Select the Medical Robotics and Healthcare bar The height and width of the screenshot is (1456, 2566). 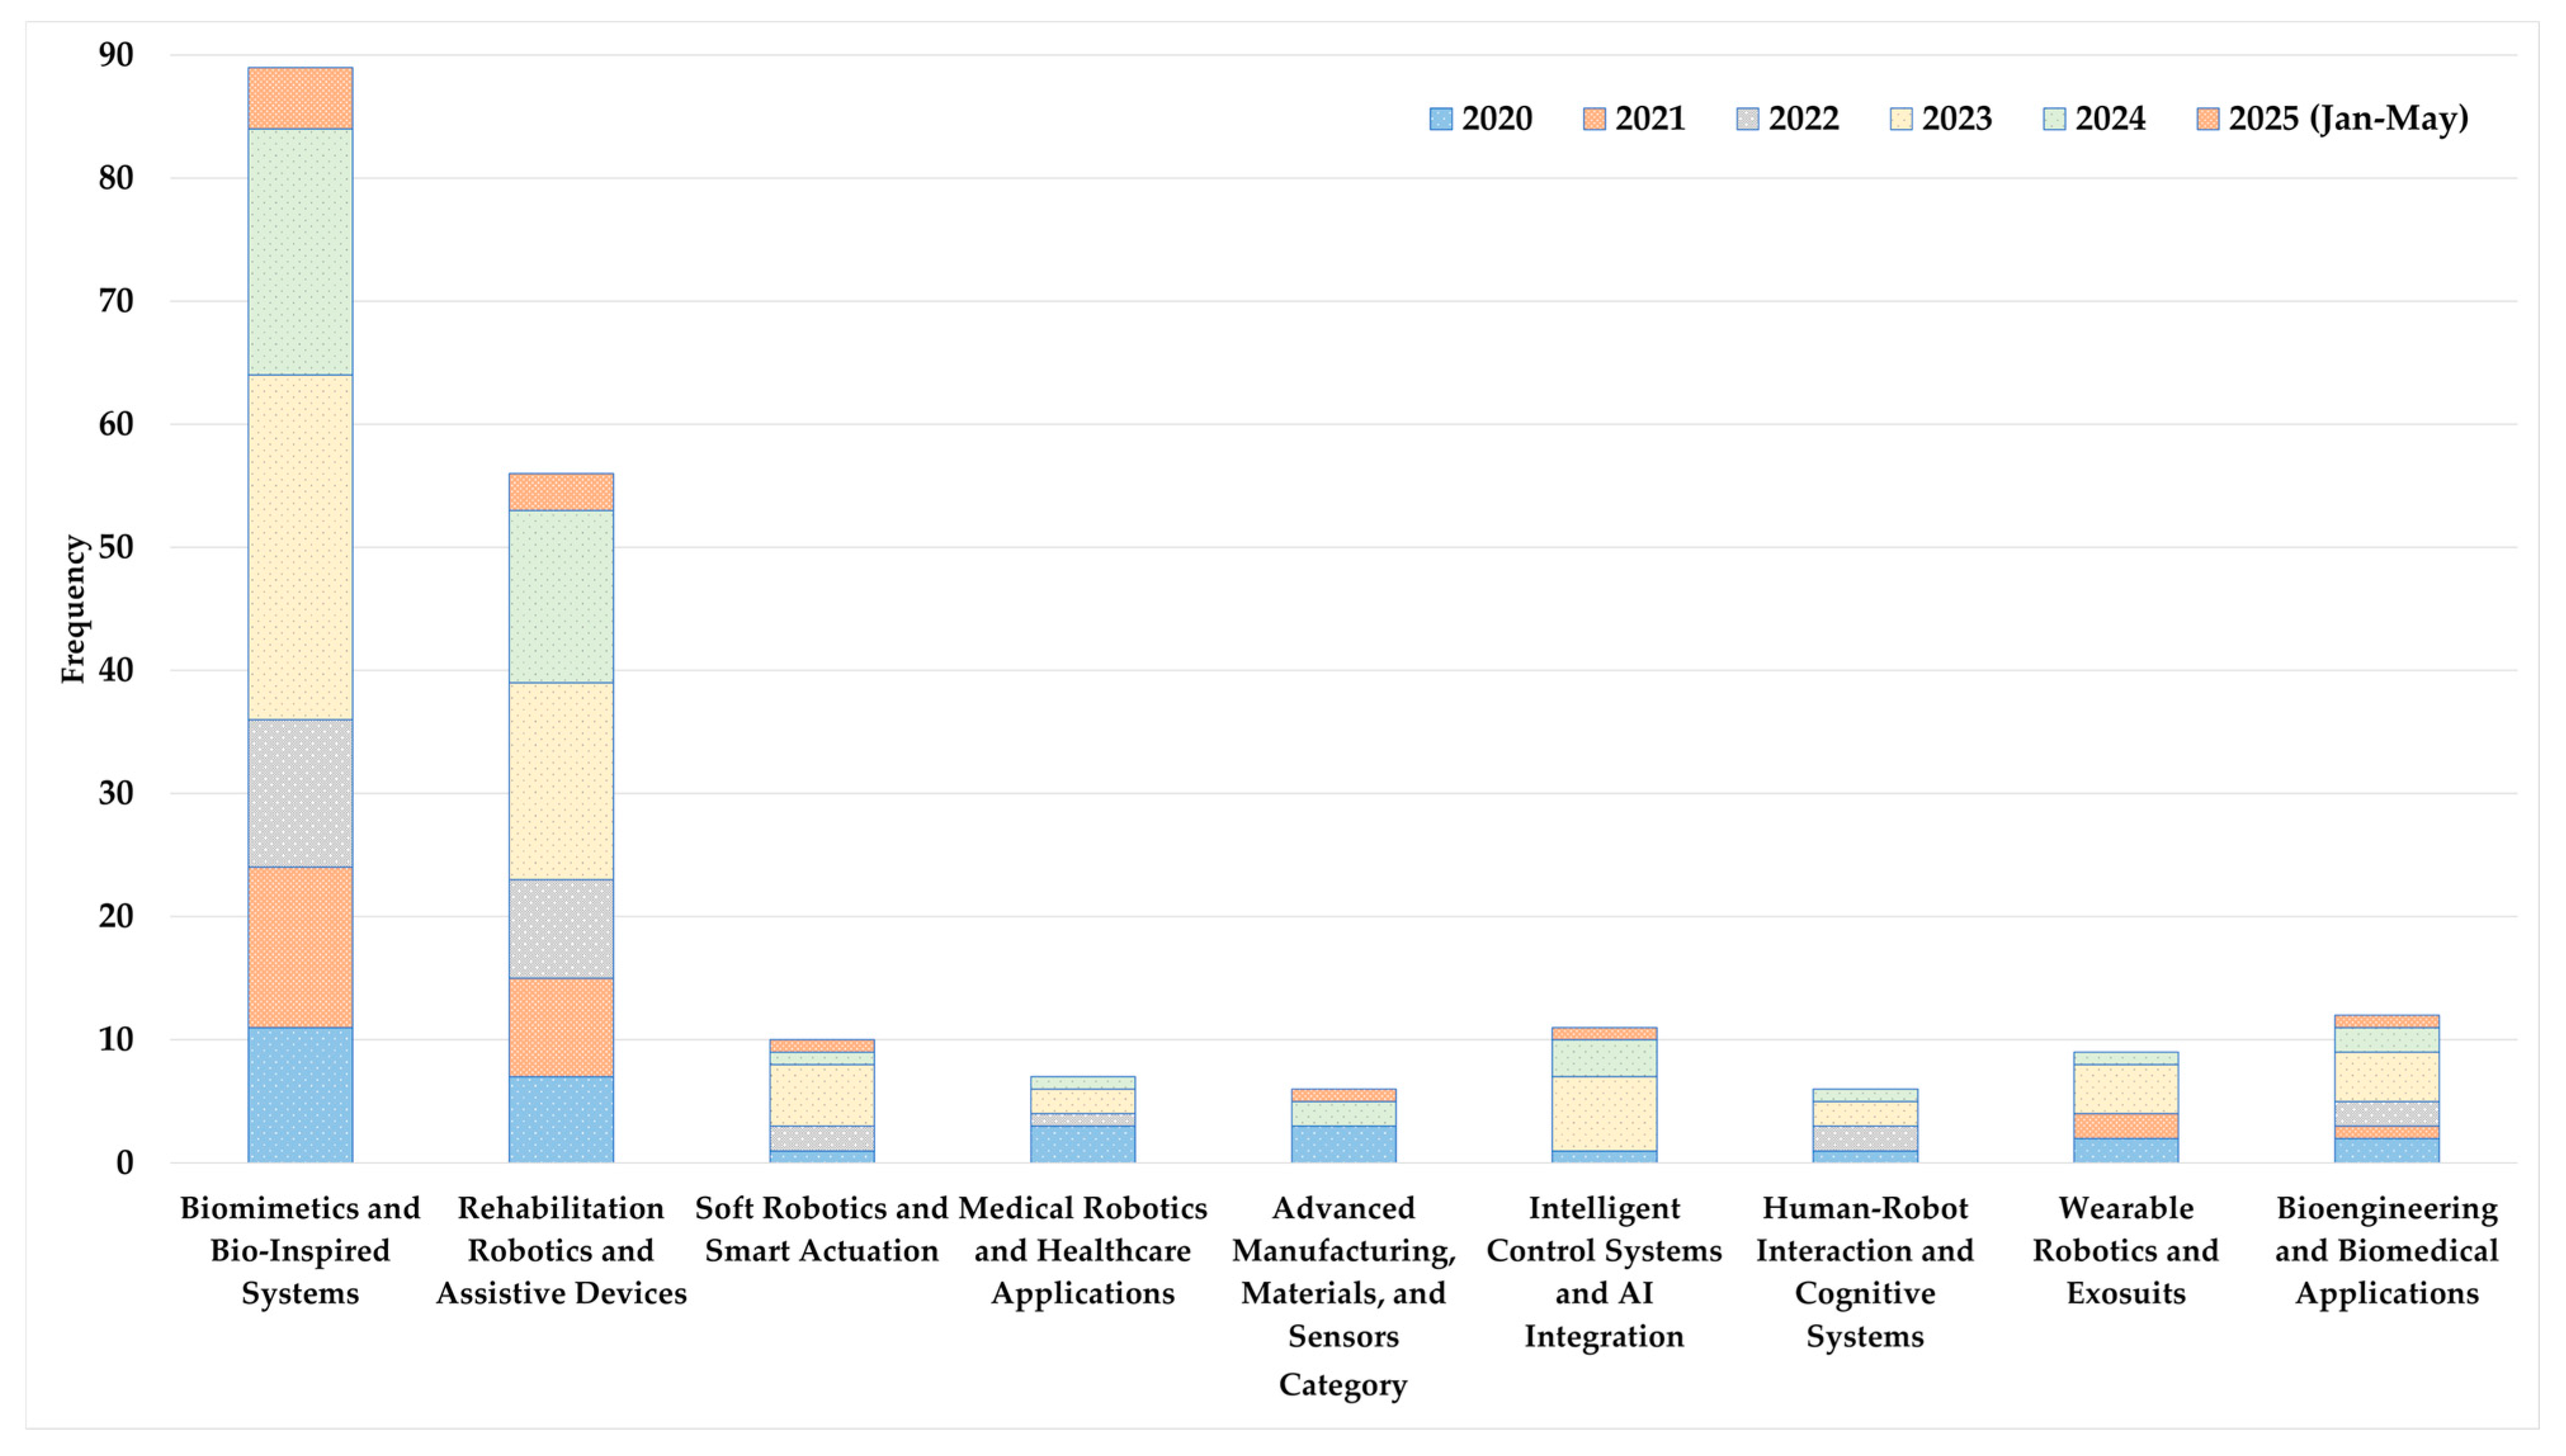pyautogui.click(x=1083, y=1120)
